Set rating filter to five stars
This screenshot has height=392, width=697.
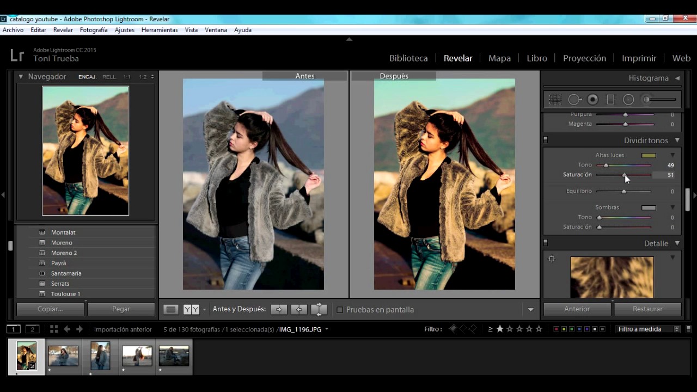539,329
